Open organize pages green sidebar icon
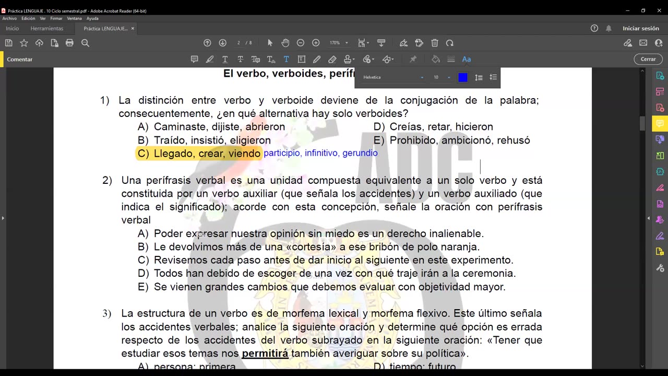 (660, 156)
